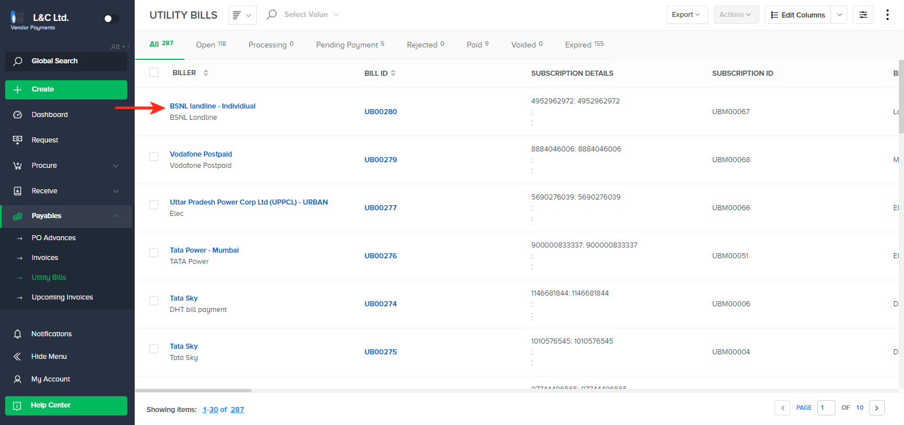Open the three-dot more options menu

click(888, 15)
